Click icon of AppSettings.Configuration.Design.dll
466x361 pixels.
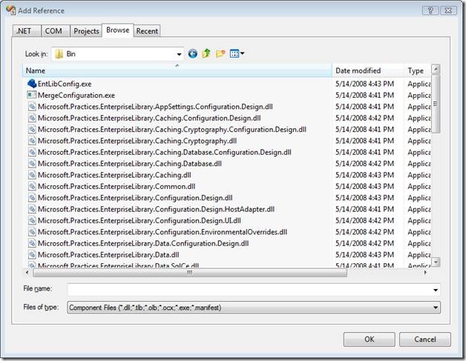(32, 107)
